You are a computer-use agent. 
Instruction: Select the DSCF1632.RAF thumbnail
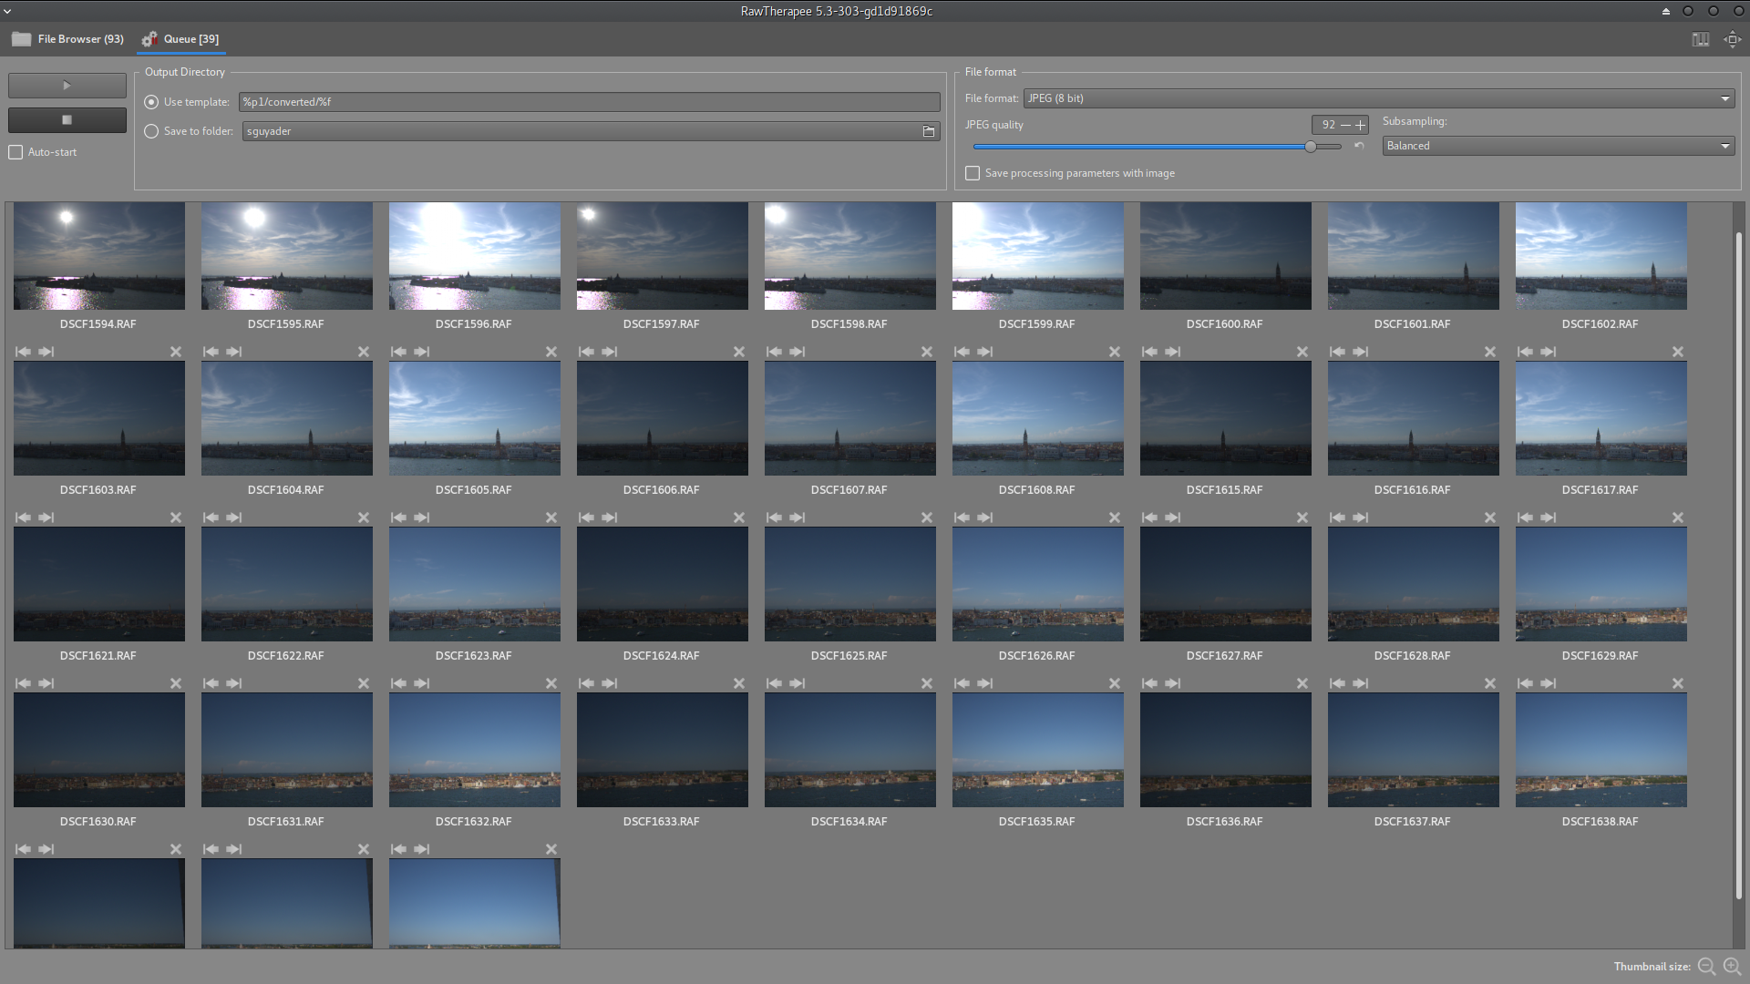coord(475,750)
